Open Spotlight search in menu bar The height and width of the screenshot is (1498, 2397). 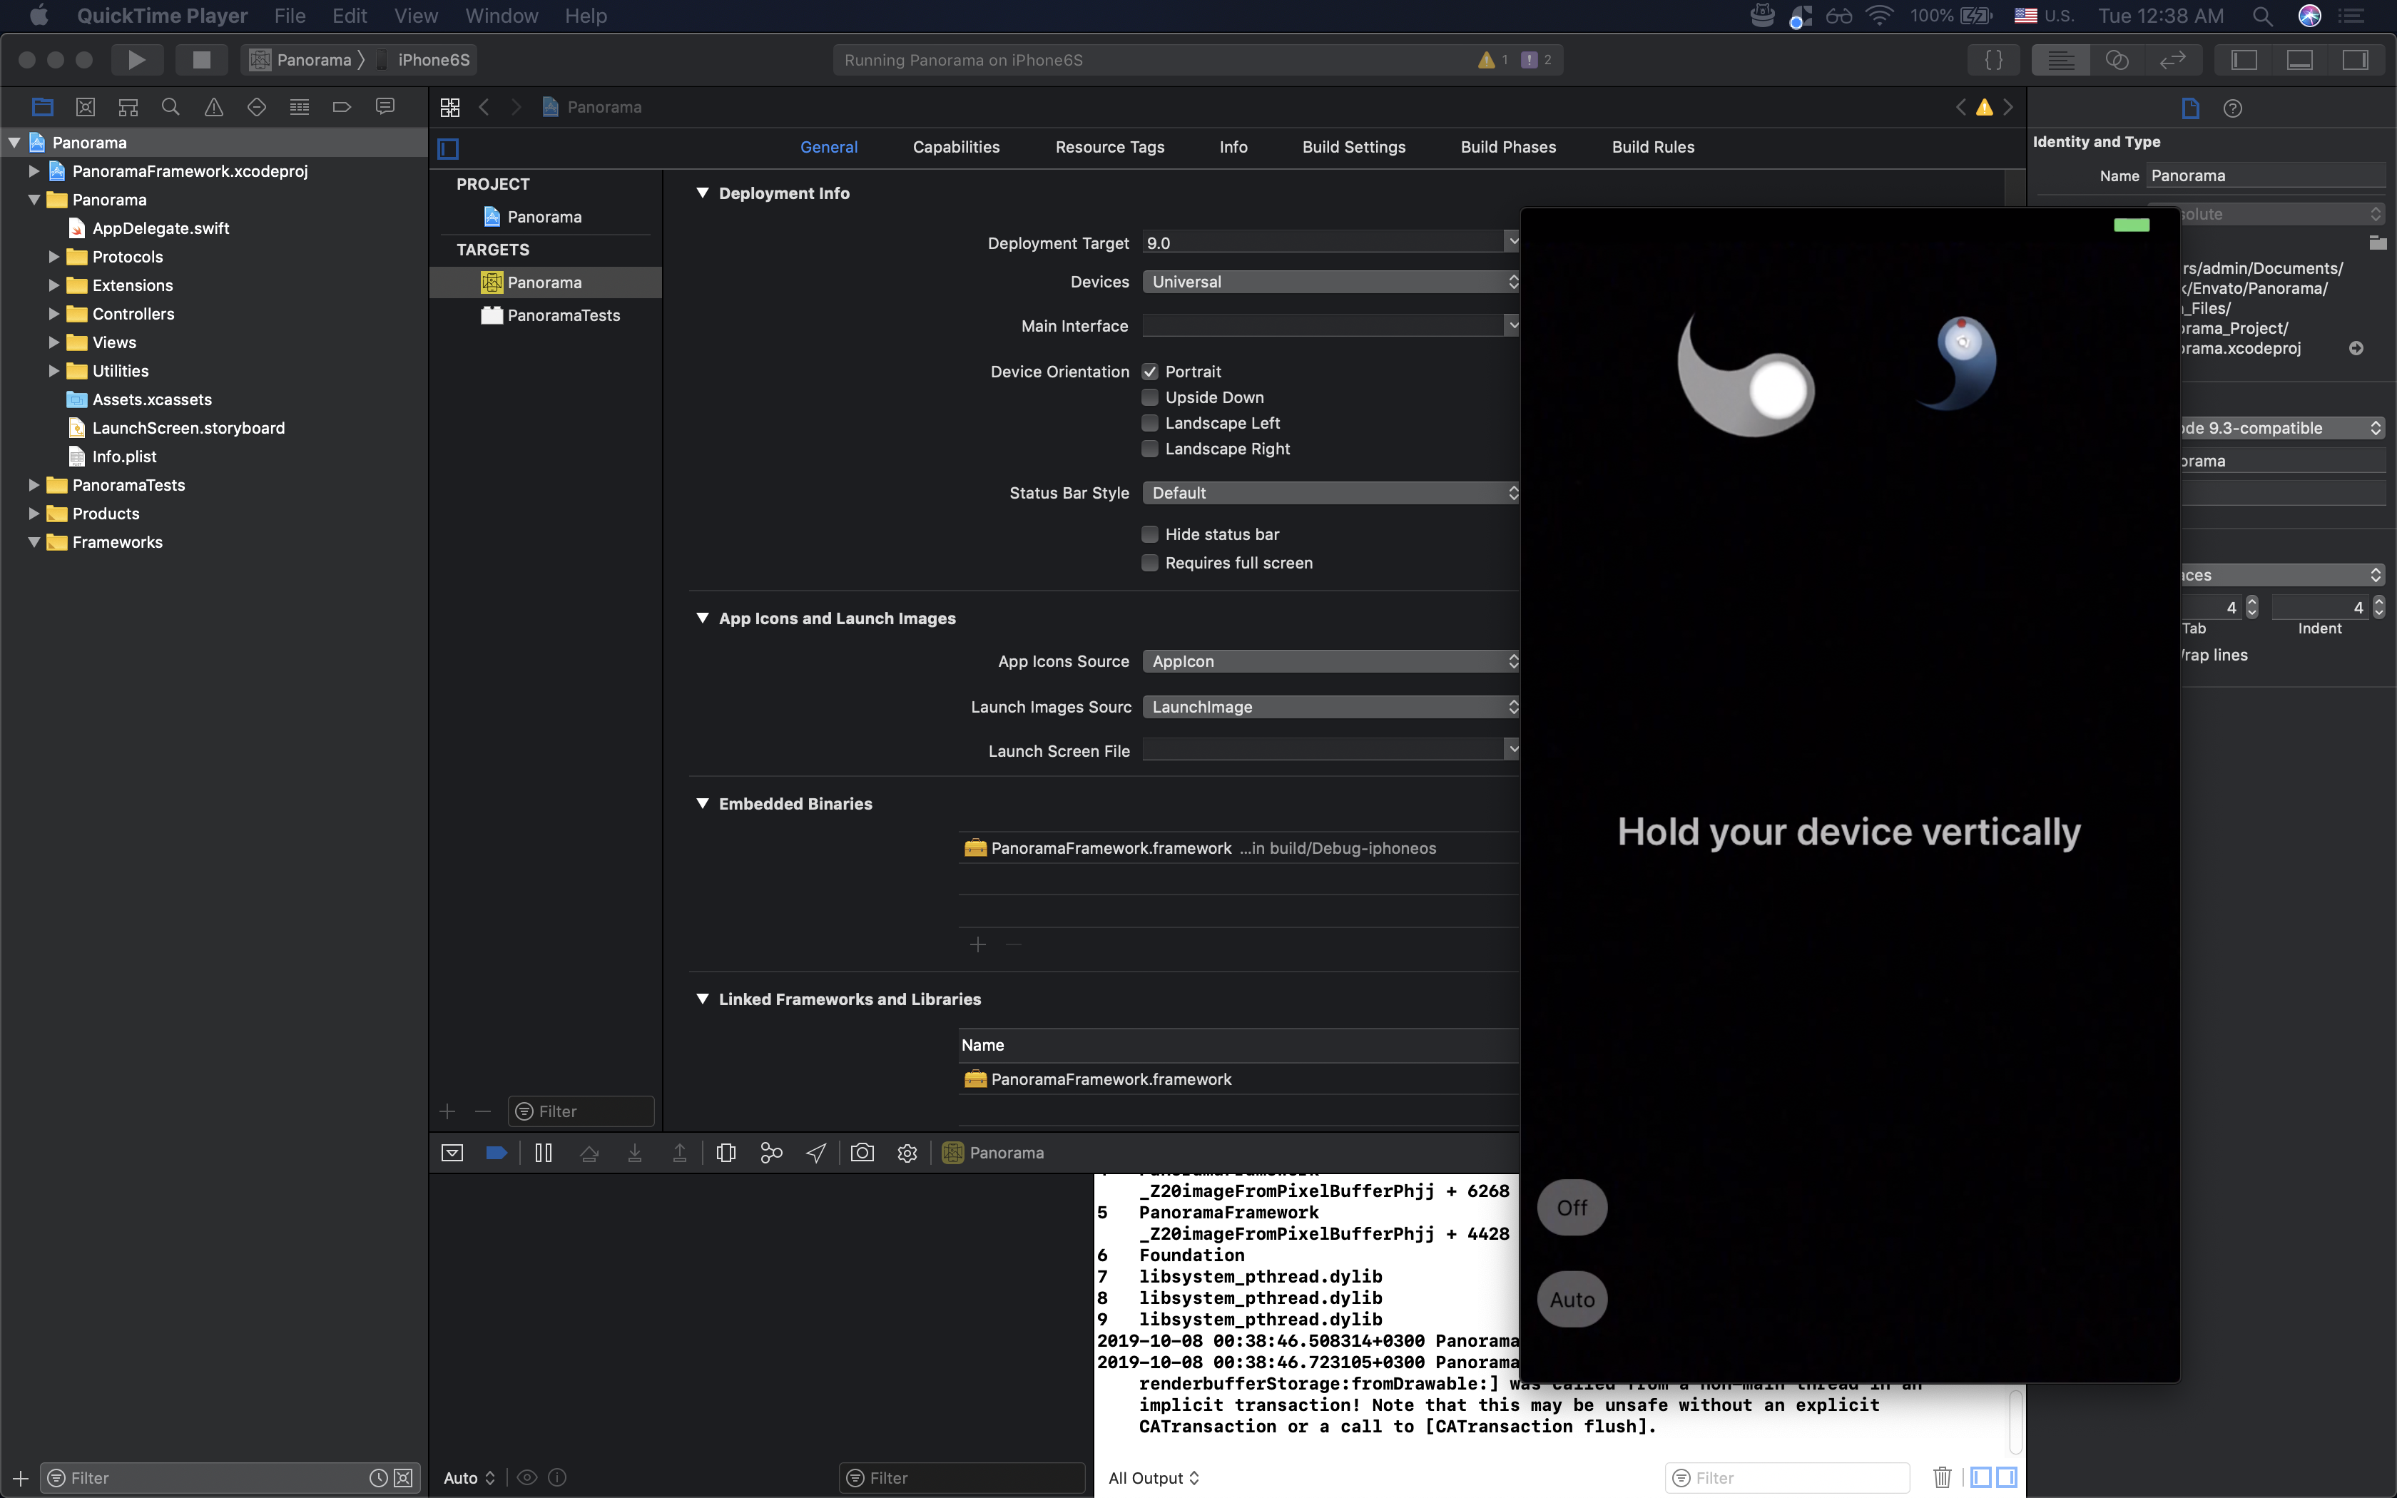click(2262, 16)
